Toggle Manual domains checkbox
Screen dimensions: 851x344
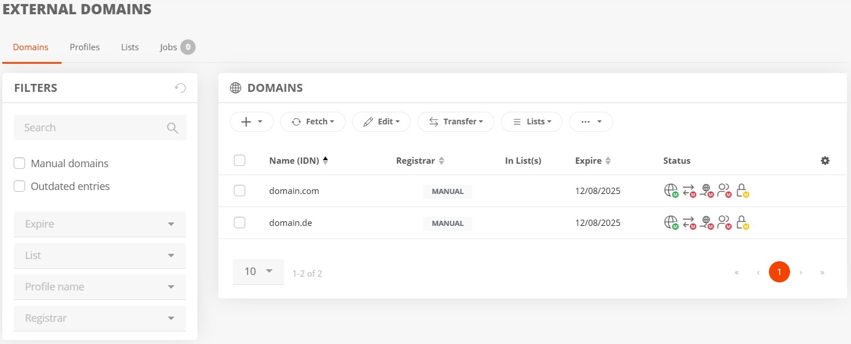pyautogui.click(x=19, y=164)
